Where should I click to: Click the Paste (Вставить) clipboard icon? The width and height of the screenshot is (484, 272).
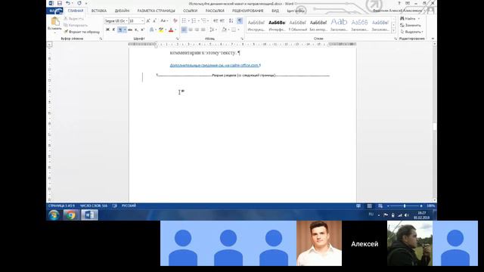pos(55,21)
